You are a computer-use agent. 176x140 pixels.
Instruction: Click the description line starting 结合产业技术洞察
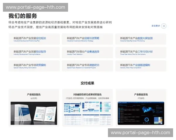(55, 27)
